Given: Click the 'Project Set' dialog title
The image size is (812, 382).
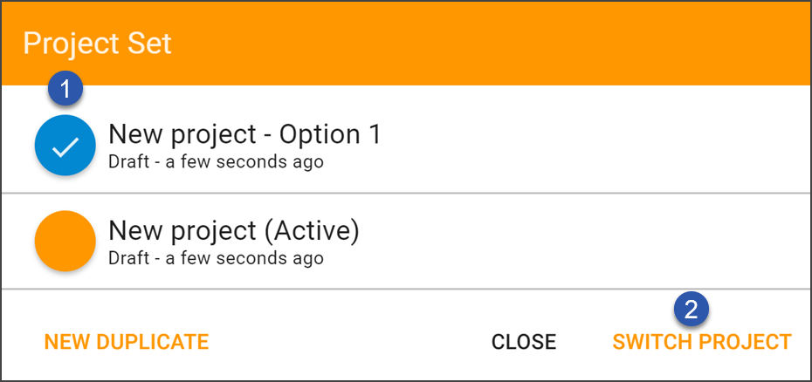Looking at the screenshot, I should pyautogui.click(x=98, y=44).
